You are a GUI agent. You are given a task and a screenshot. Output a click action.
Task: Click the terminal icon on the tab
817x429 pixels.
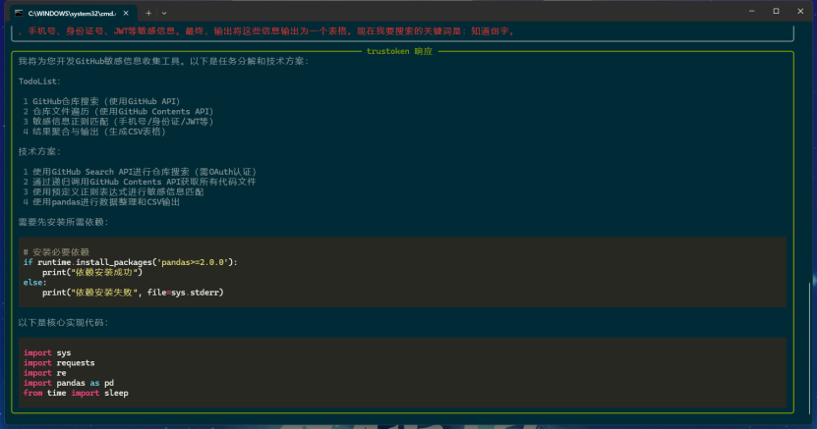pyautogui.click(x=19, y=13)
